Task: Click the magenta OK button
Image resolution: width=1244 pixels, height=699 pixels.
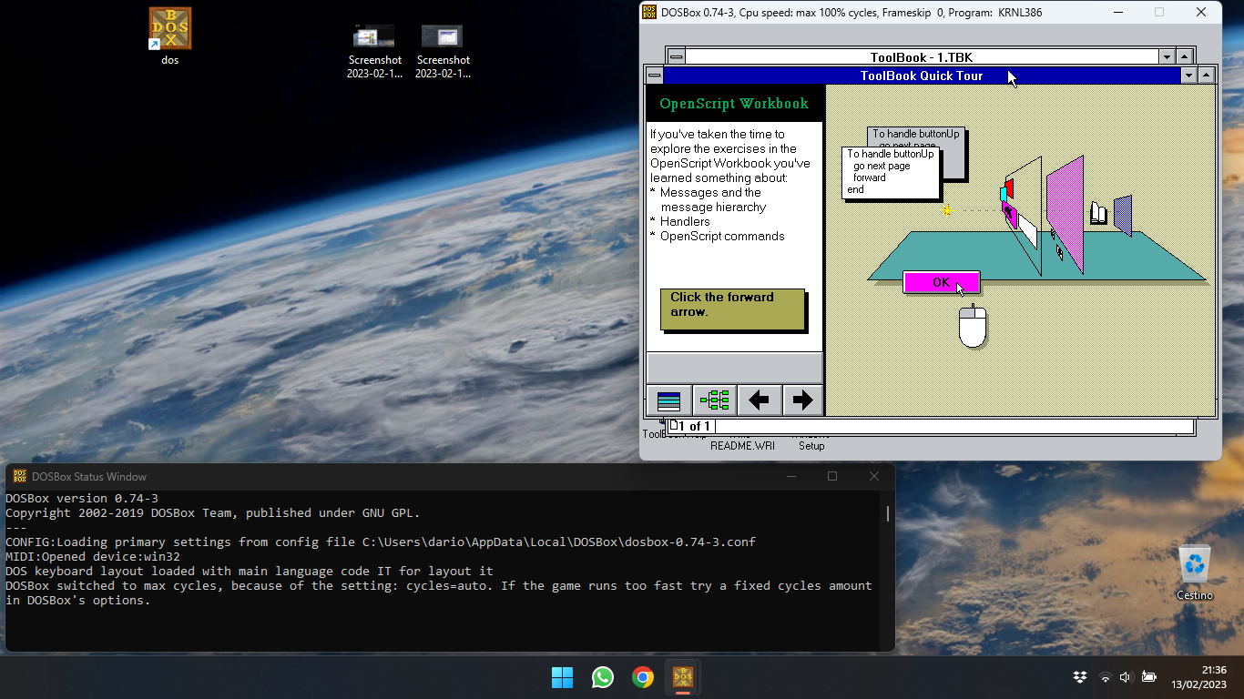Action: (941, 282)
